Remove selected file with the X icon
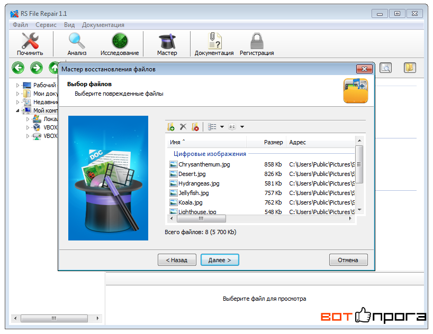The image size is (433, 334). pyautogui.click(x=183, y=127)
